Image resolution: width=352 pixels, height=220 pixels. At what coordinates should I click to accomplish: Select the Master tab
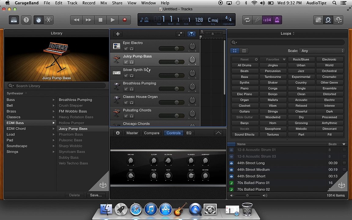coord(132,133)
